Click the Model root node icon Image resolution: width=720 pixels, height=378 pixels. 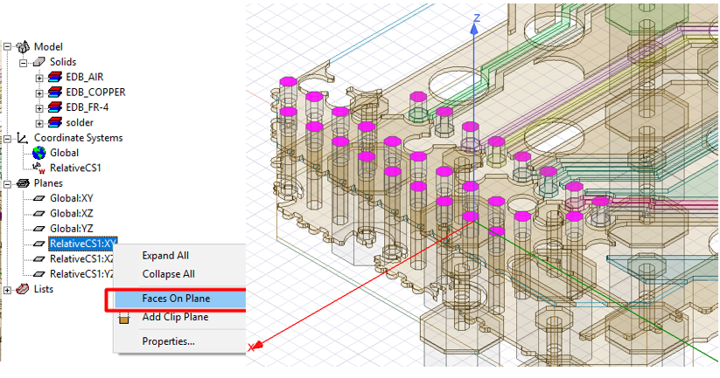pos(22,47)
